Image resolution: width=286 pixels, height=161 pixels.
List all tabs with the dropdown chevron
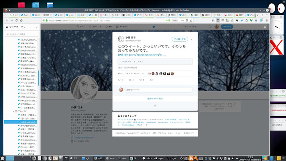tap(267, 15)
